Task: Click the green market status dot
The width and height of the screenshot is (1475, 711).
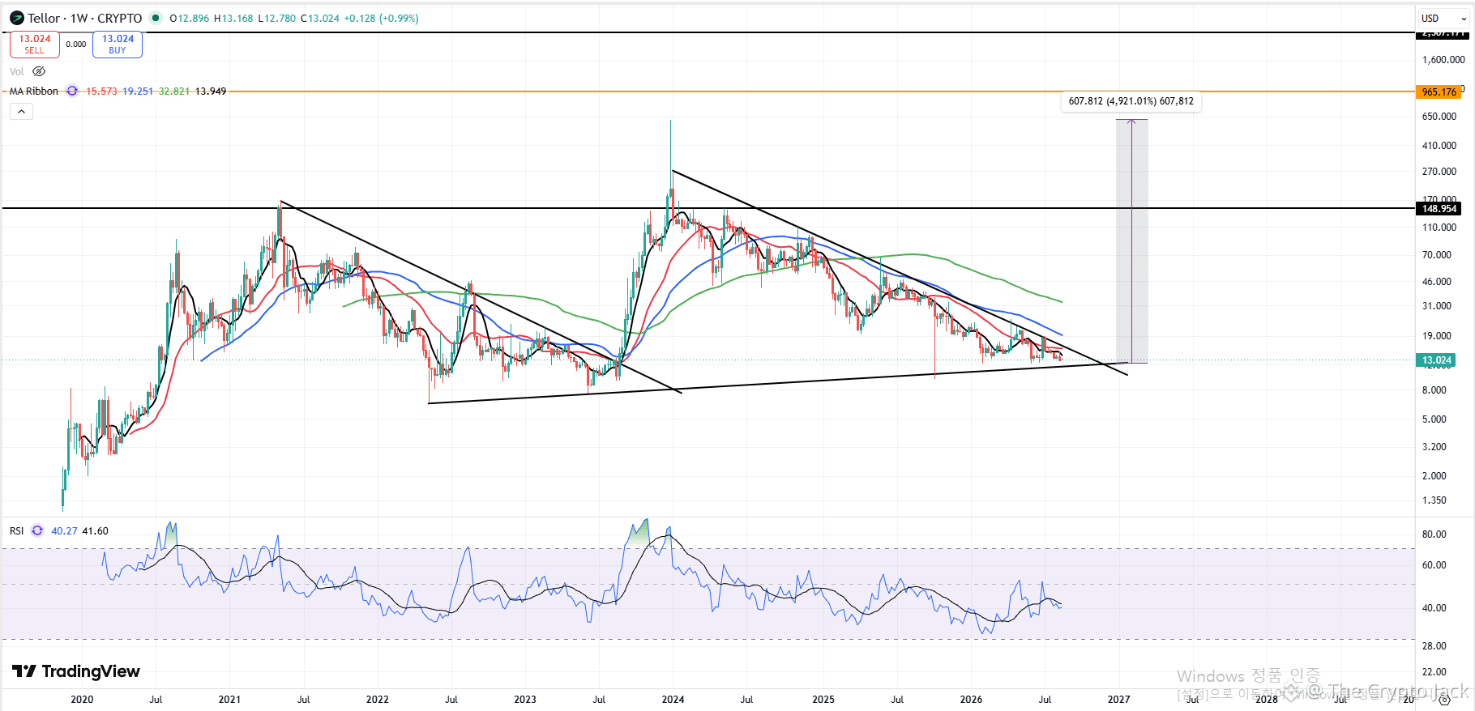Action: (x=156, y=18)
